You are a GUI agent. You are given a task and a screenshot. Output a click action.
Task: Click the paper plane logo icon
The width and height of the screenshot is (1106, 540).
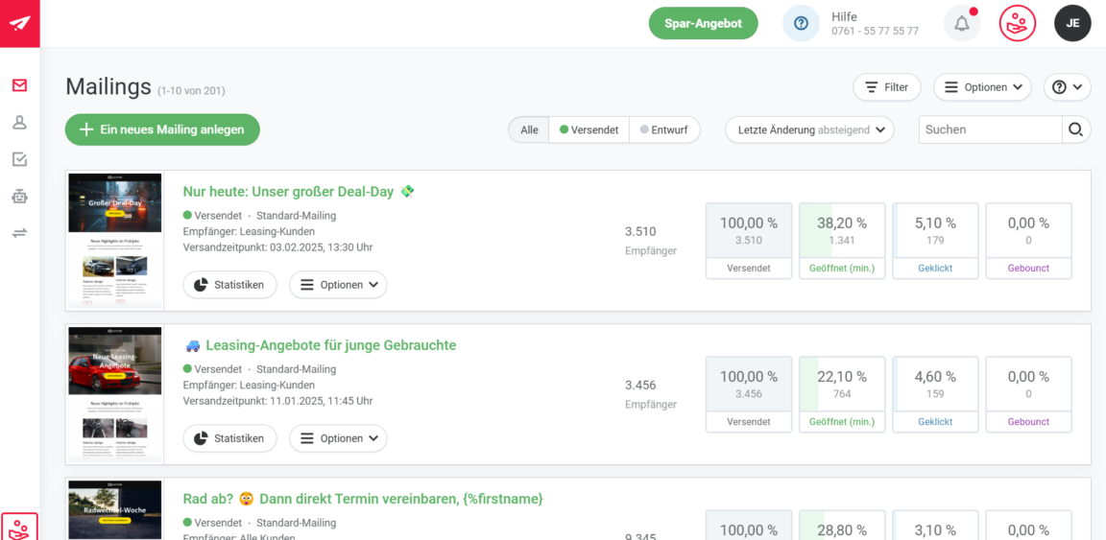(x=19, y=23)
